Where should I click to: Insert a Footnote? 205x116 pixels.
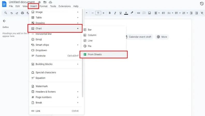(x=55, y=56)
